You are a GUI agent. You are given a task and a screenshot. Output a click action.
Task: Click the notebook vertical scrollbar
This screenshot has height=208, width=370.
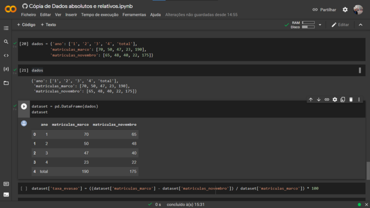point(368,170)
